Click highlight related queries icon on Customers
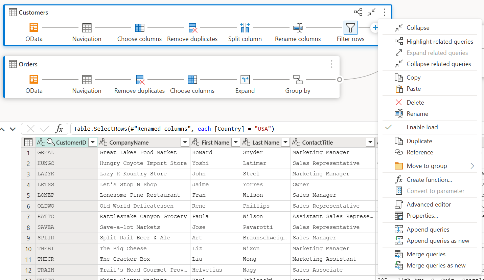This screenshot has height=280, width=484. [358, 13]
